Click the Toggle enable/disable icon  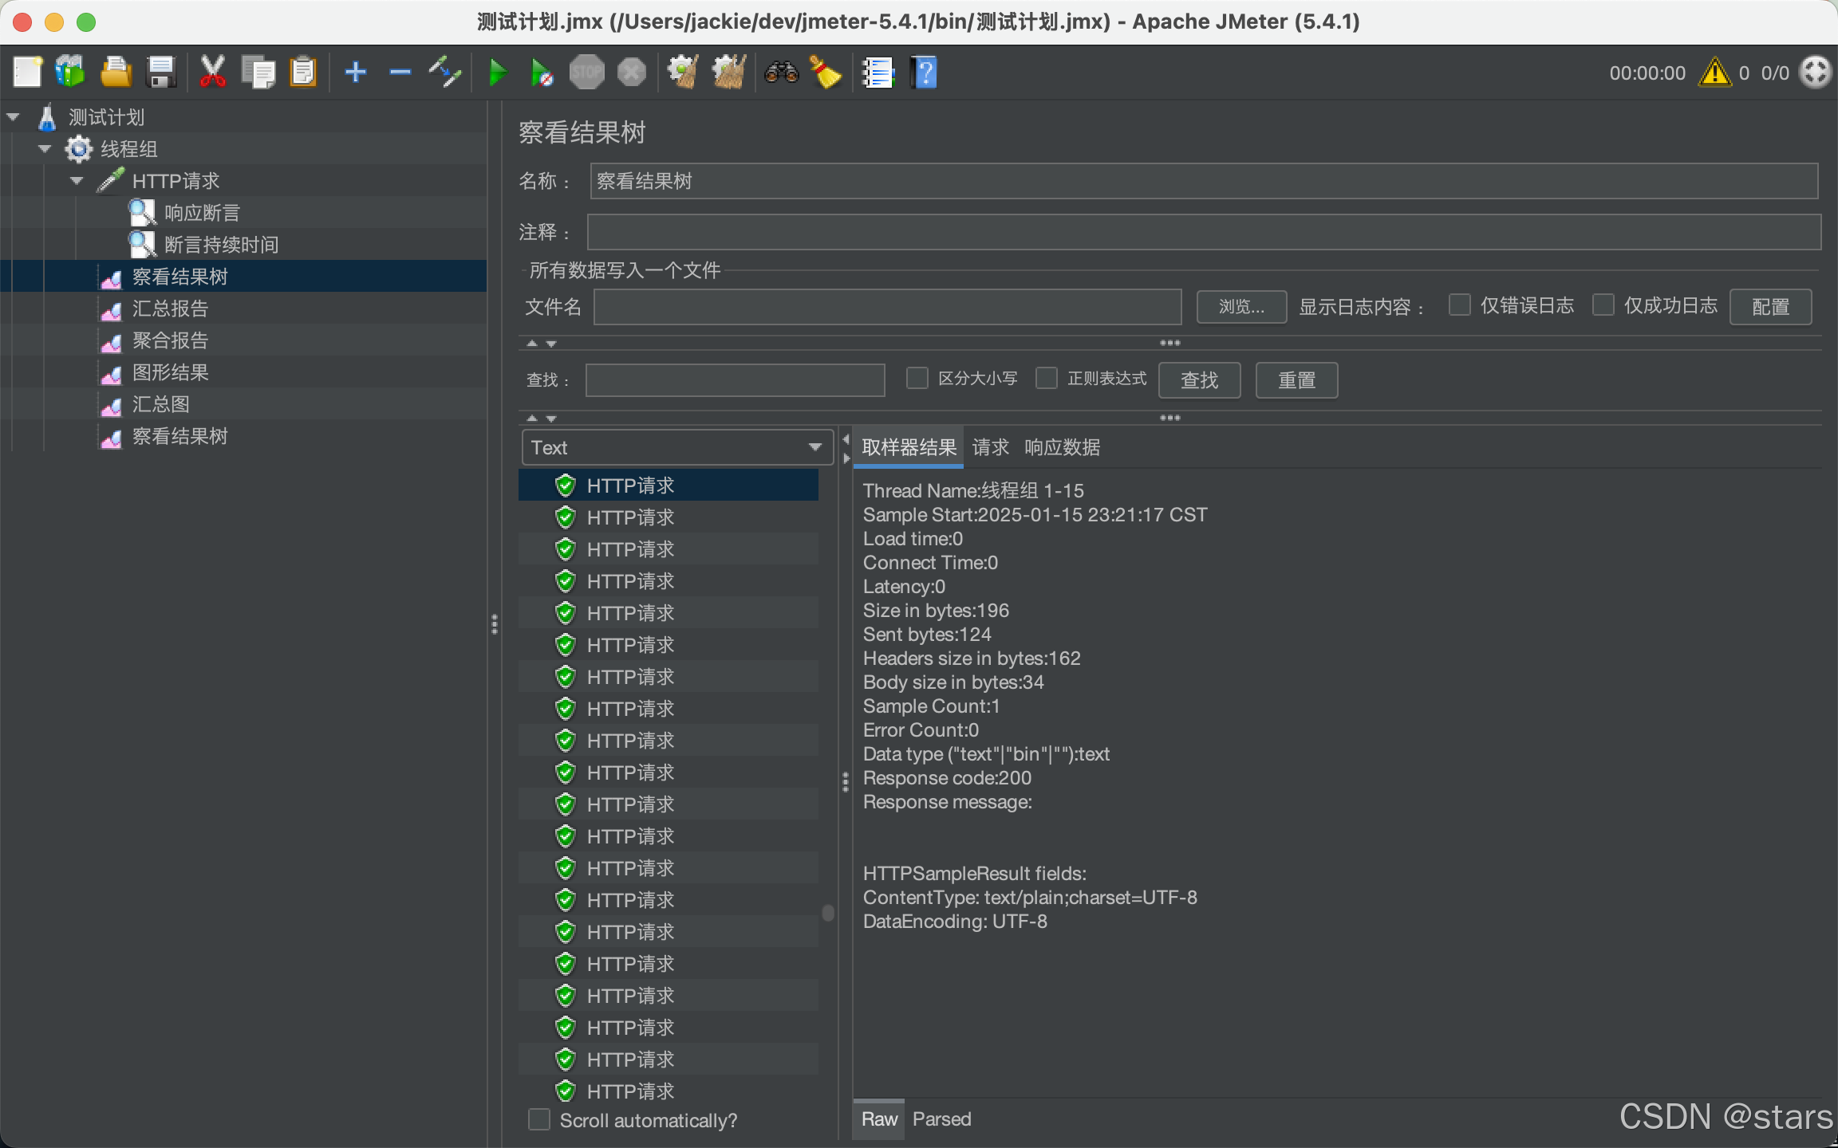click(445, 73)
